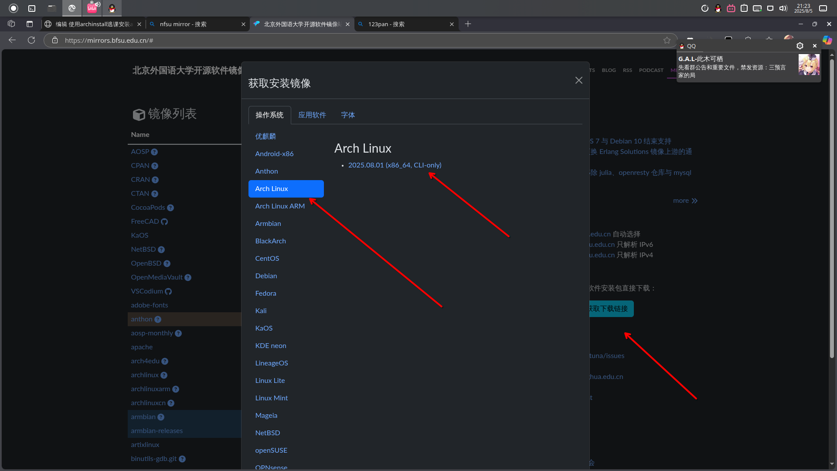Click the GitHub icon beside FreeCAD

coord(164,222)
